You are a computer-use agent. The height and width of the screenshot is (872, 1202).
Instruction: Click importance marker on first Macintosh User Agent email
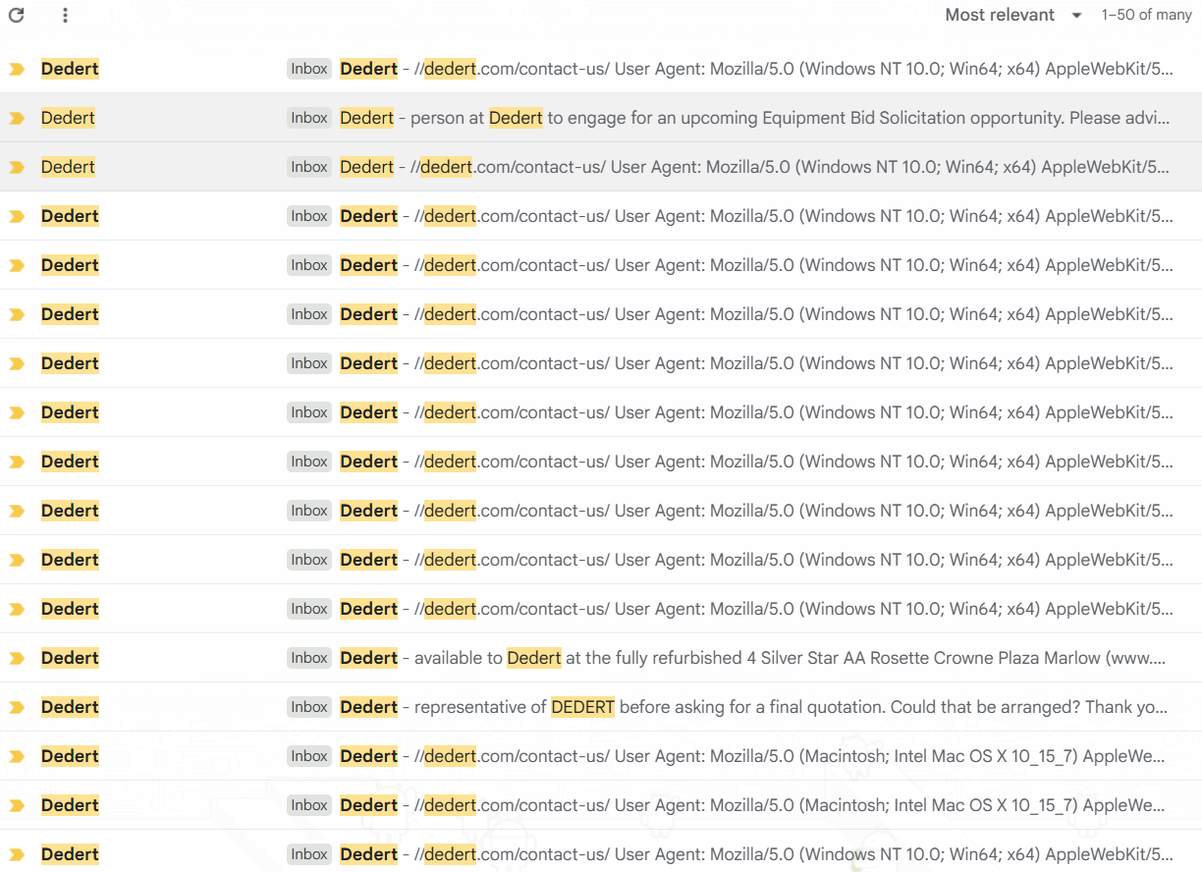[17, 756]
